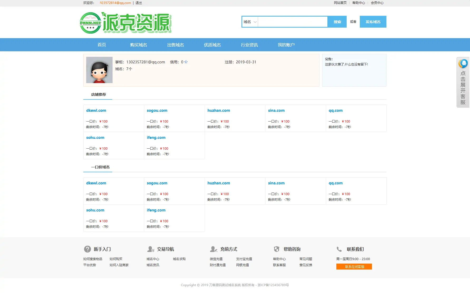Switch to the 店铺推荐 tab

pyautogui.click(x=98, y=94)
